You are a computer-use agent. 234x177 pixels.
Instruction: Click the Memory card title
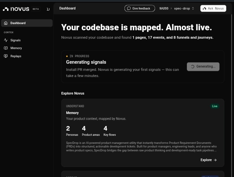click(x=72, y=113)
